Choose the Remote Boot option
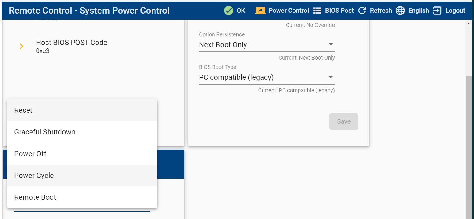The image size is (474, 219). [35, 197]
